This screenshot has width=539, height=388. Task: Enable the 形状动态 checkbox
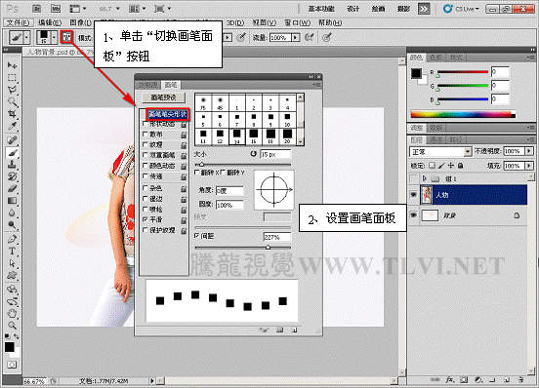pos(145,124)
